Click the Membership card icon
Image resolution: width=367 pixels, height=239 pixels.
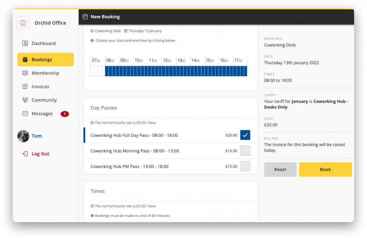[25, 73]
